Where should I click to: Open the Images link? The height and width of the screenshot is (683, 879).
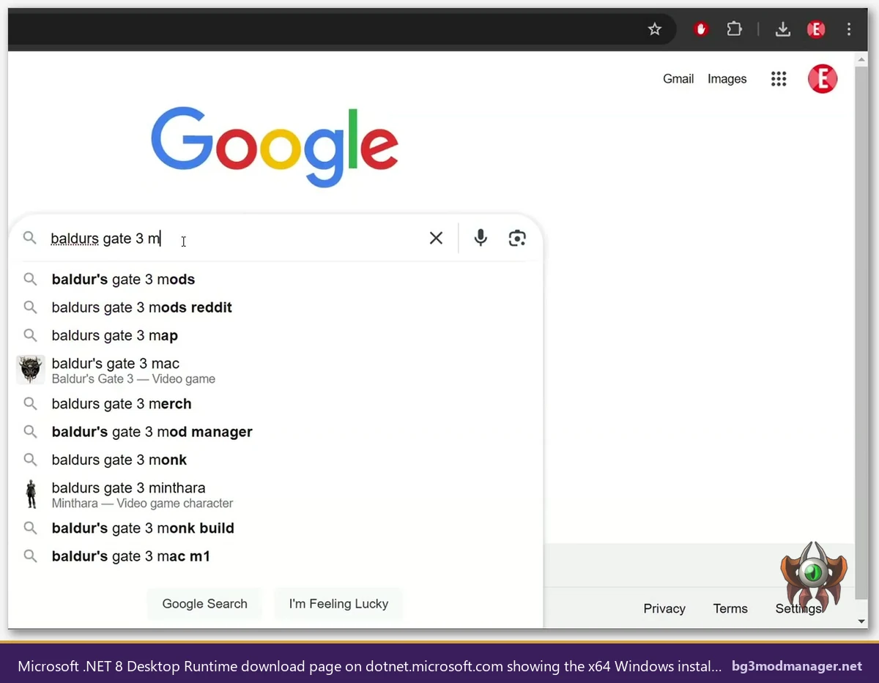click(x=727, y=79)
